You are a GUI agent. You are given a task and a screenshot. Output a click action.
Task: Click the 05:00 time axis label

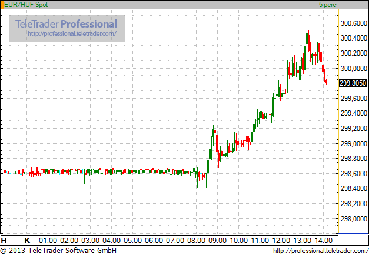133,241
